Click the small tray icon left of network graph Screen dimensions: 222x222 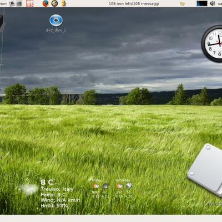[182, 3]
